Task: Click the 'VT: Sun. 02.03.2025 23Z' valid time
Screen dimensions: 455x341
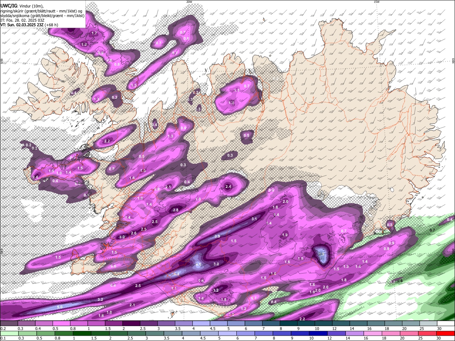Action: pyautogui.click(x=22, y=25)
